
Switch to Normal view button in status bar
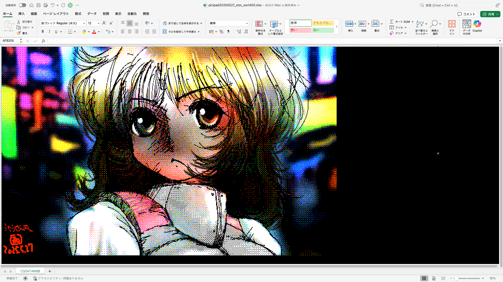(424, 278)
